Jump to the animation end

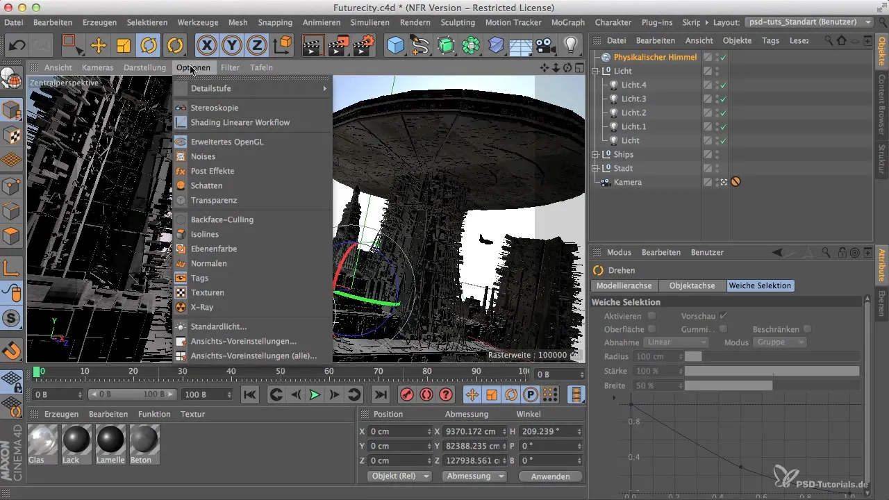380,394
